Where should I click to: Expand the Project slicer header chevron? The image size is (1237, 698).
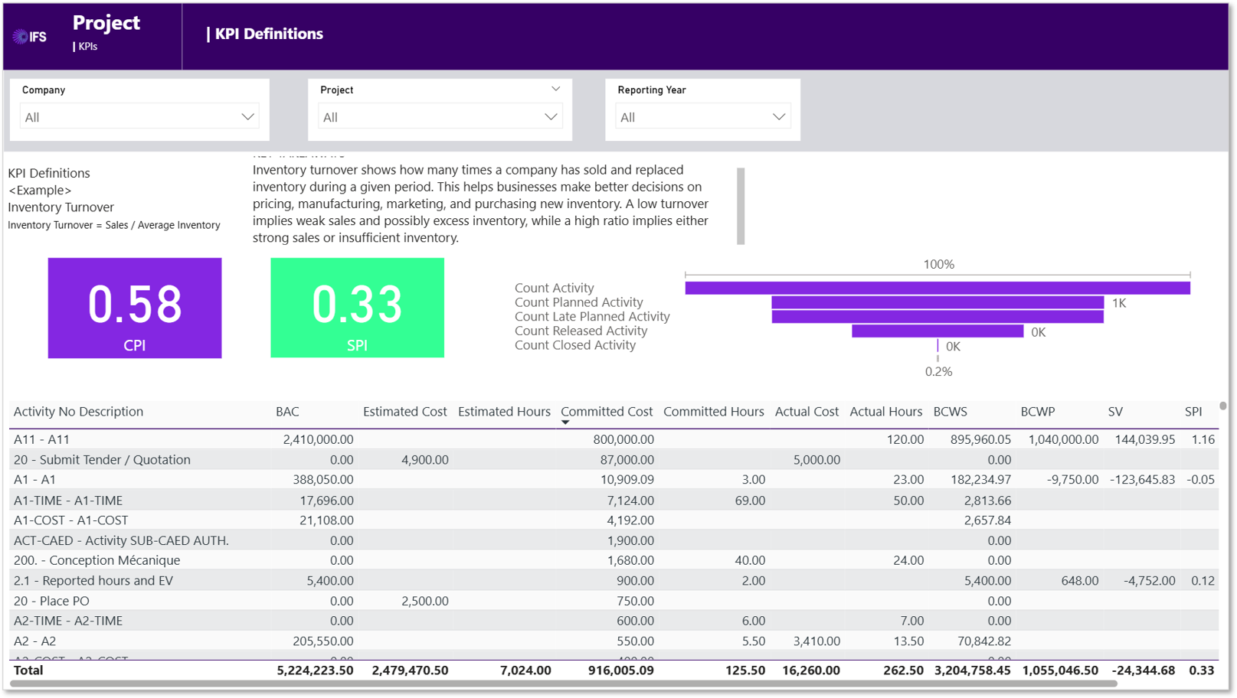click(x=555, y=90)
